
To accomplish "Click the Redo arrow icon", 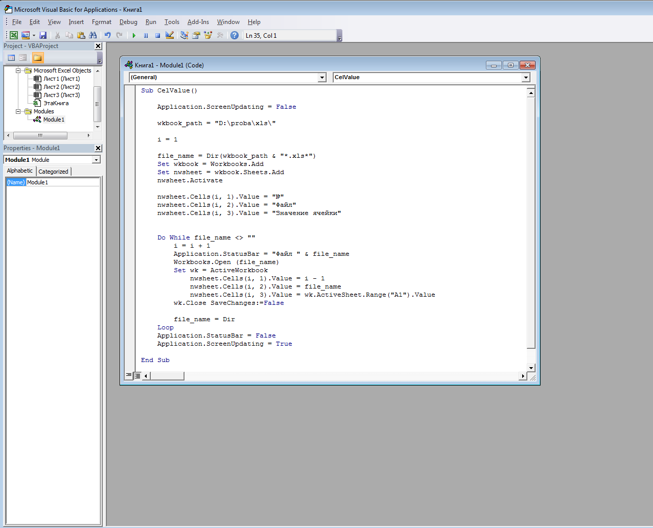I will click(x=119, y=35).
